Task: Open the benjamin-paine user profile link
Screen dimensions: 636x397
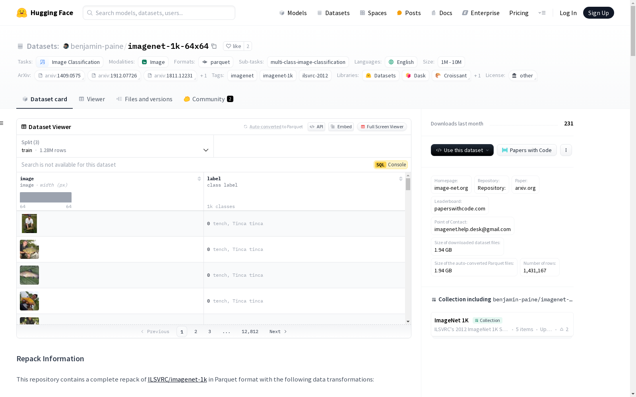Action: (97, 46)
